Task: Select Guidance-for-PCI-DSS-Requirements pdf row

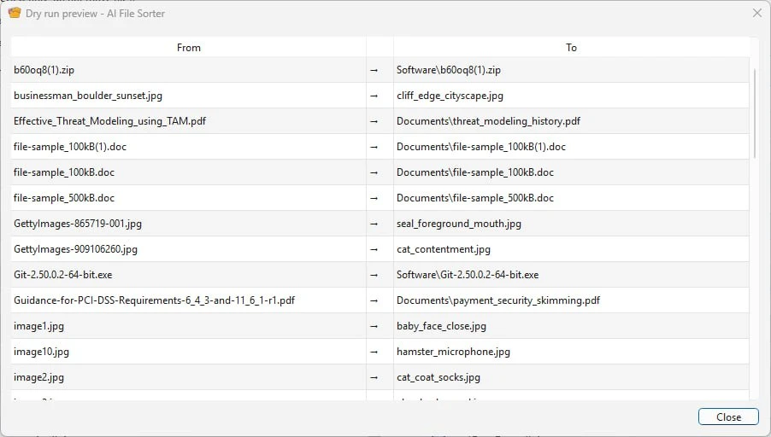Action: [x=380, y=300]
